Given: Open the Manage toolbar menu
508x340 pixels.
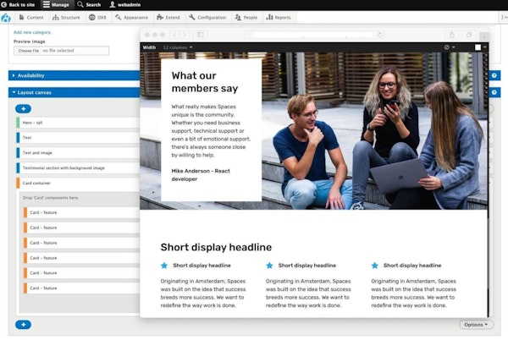Looking at the screenshot, I should tap(57, 5).
